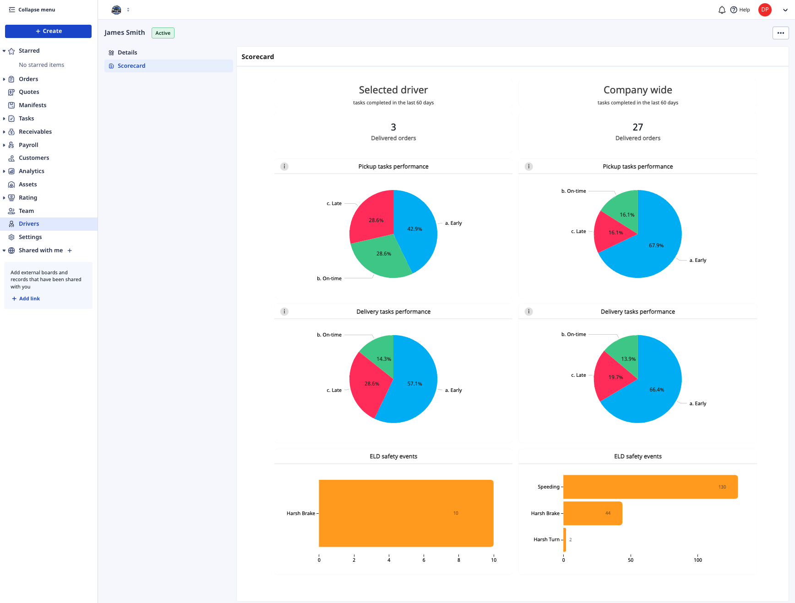
Task: Click the Payroll sidebar icon
Action: point(11,145)
